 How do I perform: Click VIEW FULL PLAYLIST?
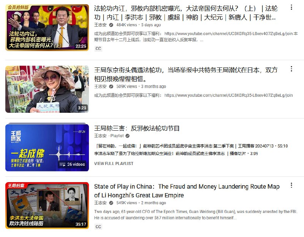pyautogui.click(x=114, y=163)
